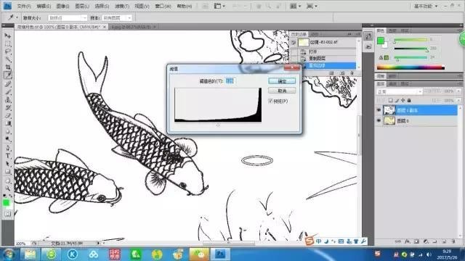Open the sample size dropdown in options bar
The image size is (465, 261).
[68, 18]
